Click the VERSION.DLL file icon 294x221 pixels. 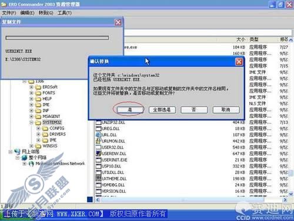coord(98,191)
